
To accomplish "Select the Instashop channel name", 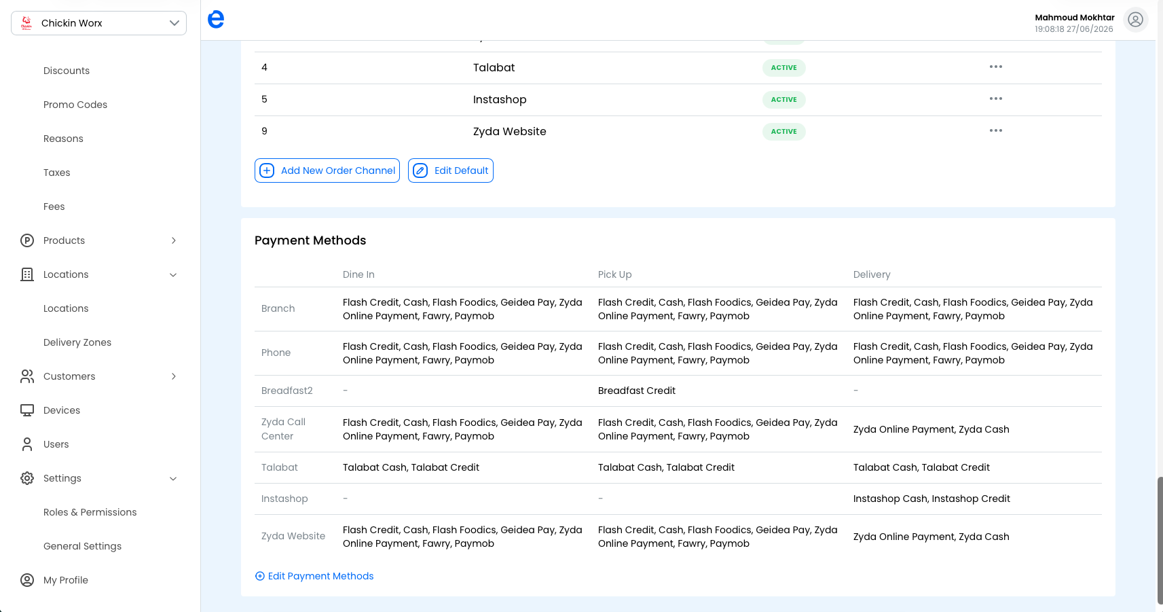I will 500,99.
